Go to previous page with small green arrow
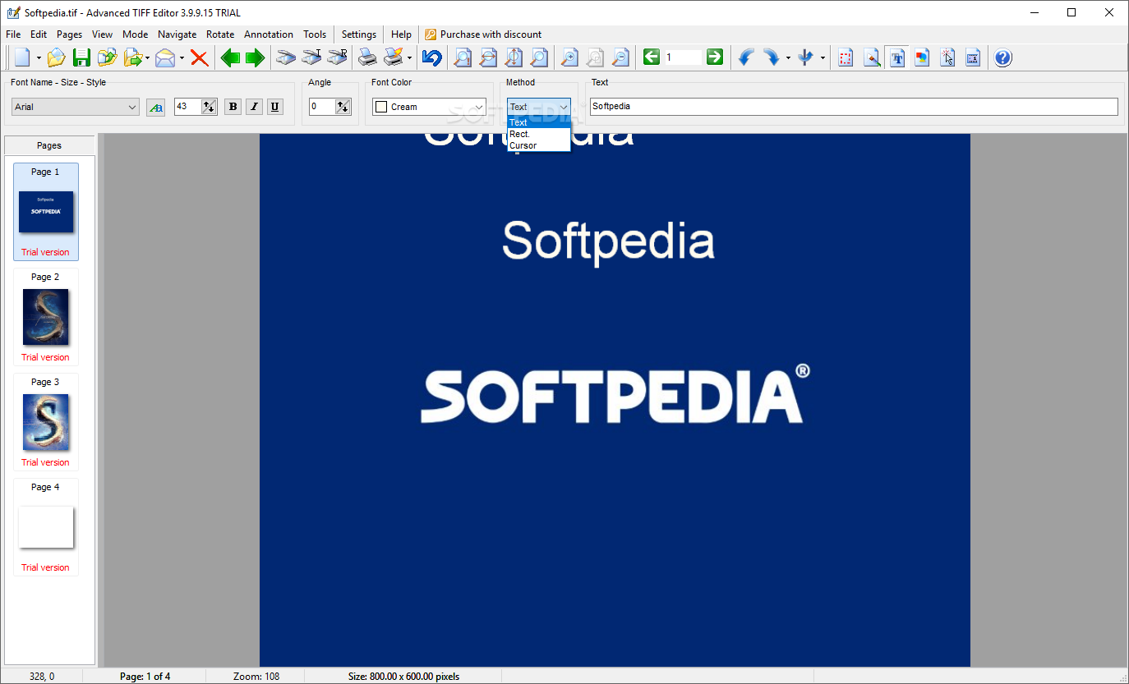The width and height of the screenshot is (1129, 684). (652, 57)
